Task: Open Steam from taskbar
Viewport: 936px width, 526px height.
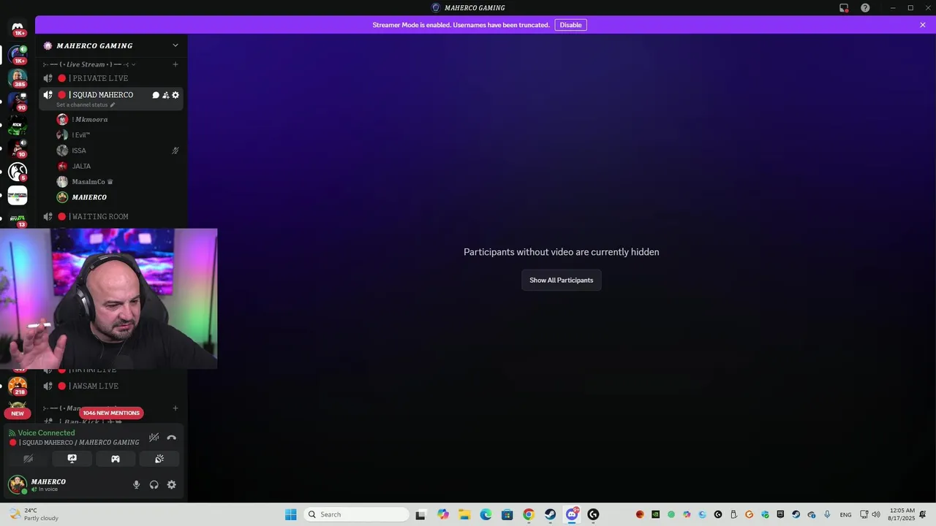Action: [x=550, y=514]
